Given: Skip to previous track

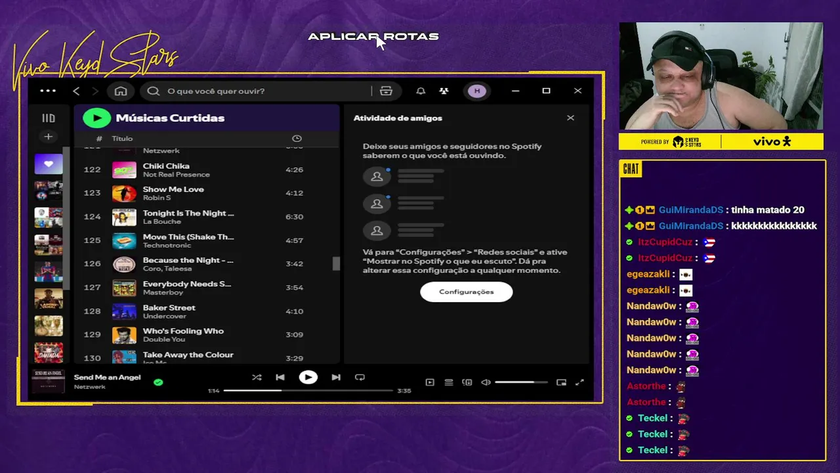Looking at the screenshot, I should [280, 377].
